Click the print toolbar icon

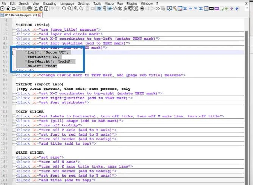pos(30,9)
